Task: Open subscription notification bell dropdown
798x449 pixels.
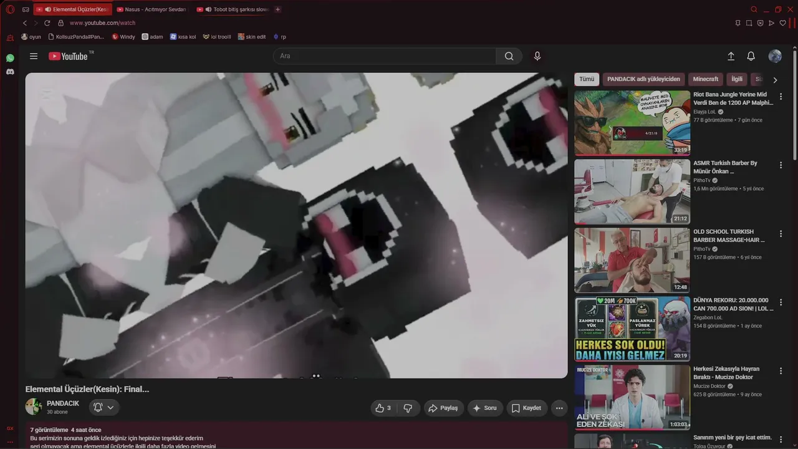Action: pos(103,407)
